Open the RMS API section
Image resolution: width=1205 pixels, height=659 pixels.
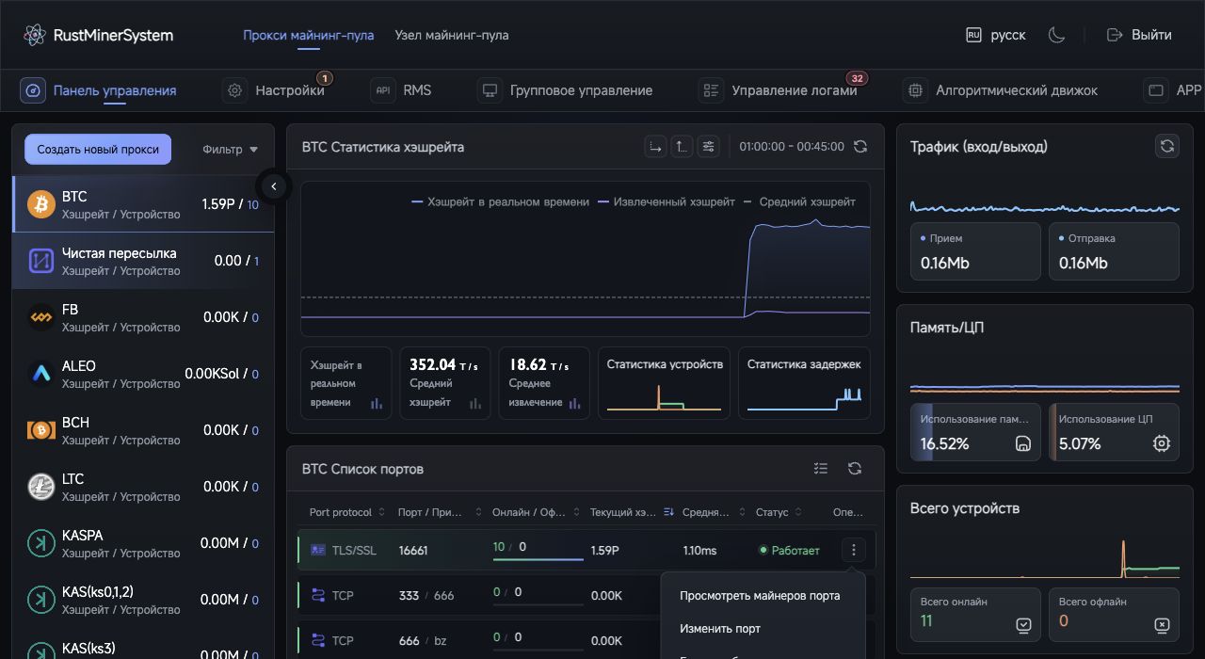pyautogui.click(x=401, y=90)
